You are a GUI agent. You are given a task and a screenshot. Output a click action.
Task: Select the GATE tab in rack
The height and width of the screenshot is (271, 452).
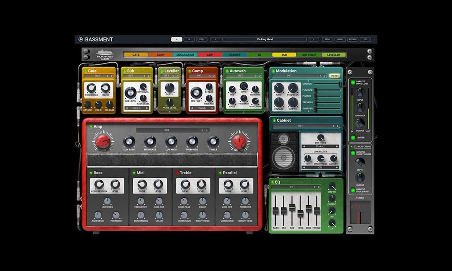[136, 55]
